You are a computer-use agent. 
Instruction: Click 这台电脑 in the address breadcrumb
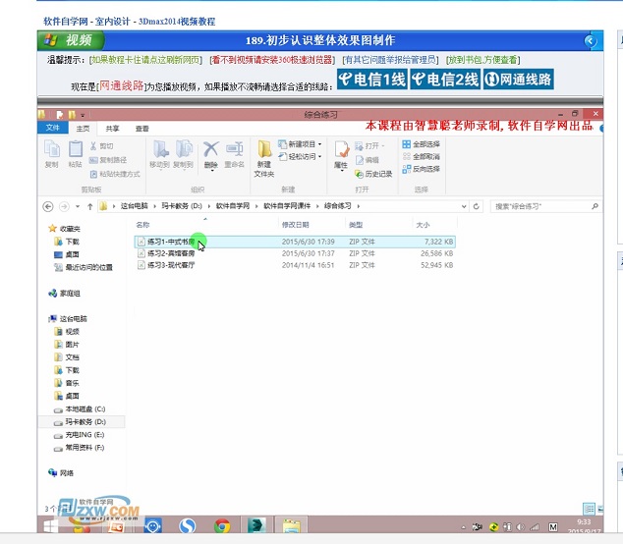point(134,205)
